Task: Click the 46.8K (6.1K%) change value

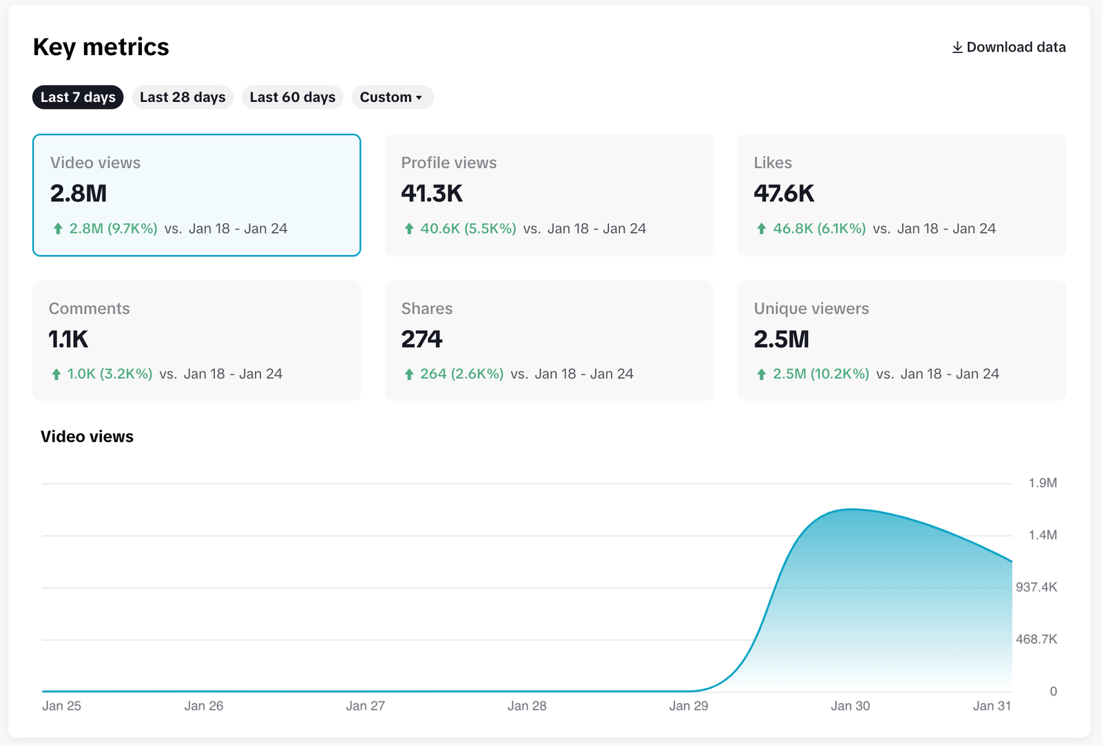Action: [820, 229]
